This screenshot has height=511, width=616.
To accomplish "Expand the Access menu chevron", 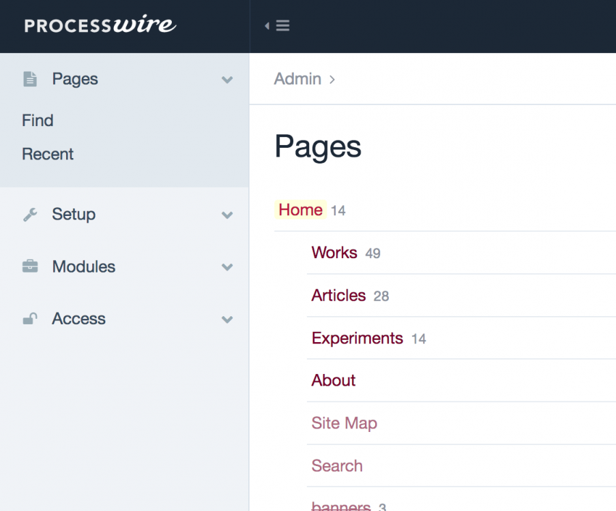I will (x=227, y=319).
